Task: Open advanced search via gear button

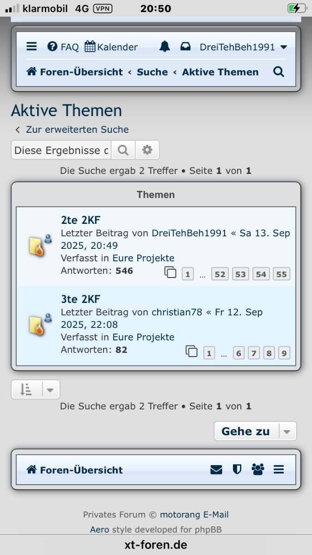Action: pyautogui.click(x=147, y=150)
